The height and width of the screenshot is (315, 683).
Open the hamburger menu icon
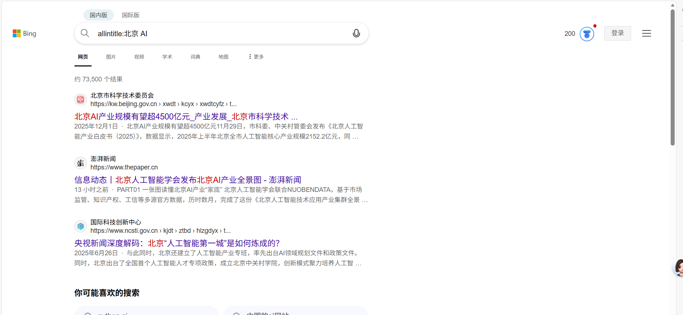tap(646, 33)
